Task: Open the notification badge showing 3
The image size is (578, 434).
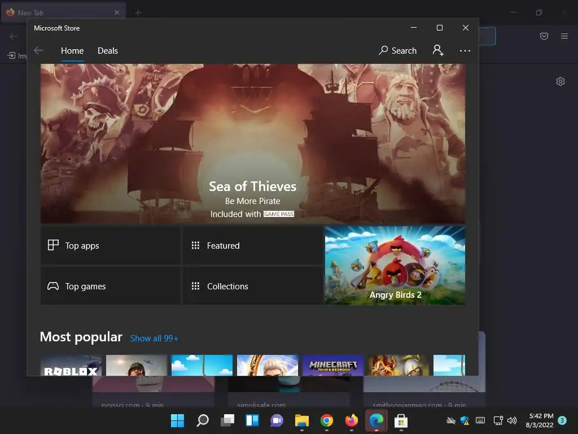Action: pyautogui.click(x=562, y=420)
